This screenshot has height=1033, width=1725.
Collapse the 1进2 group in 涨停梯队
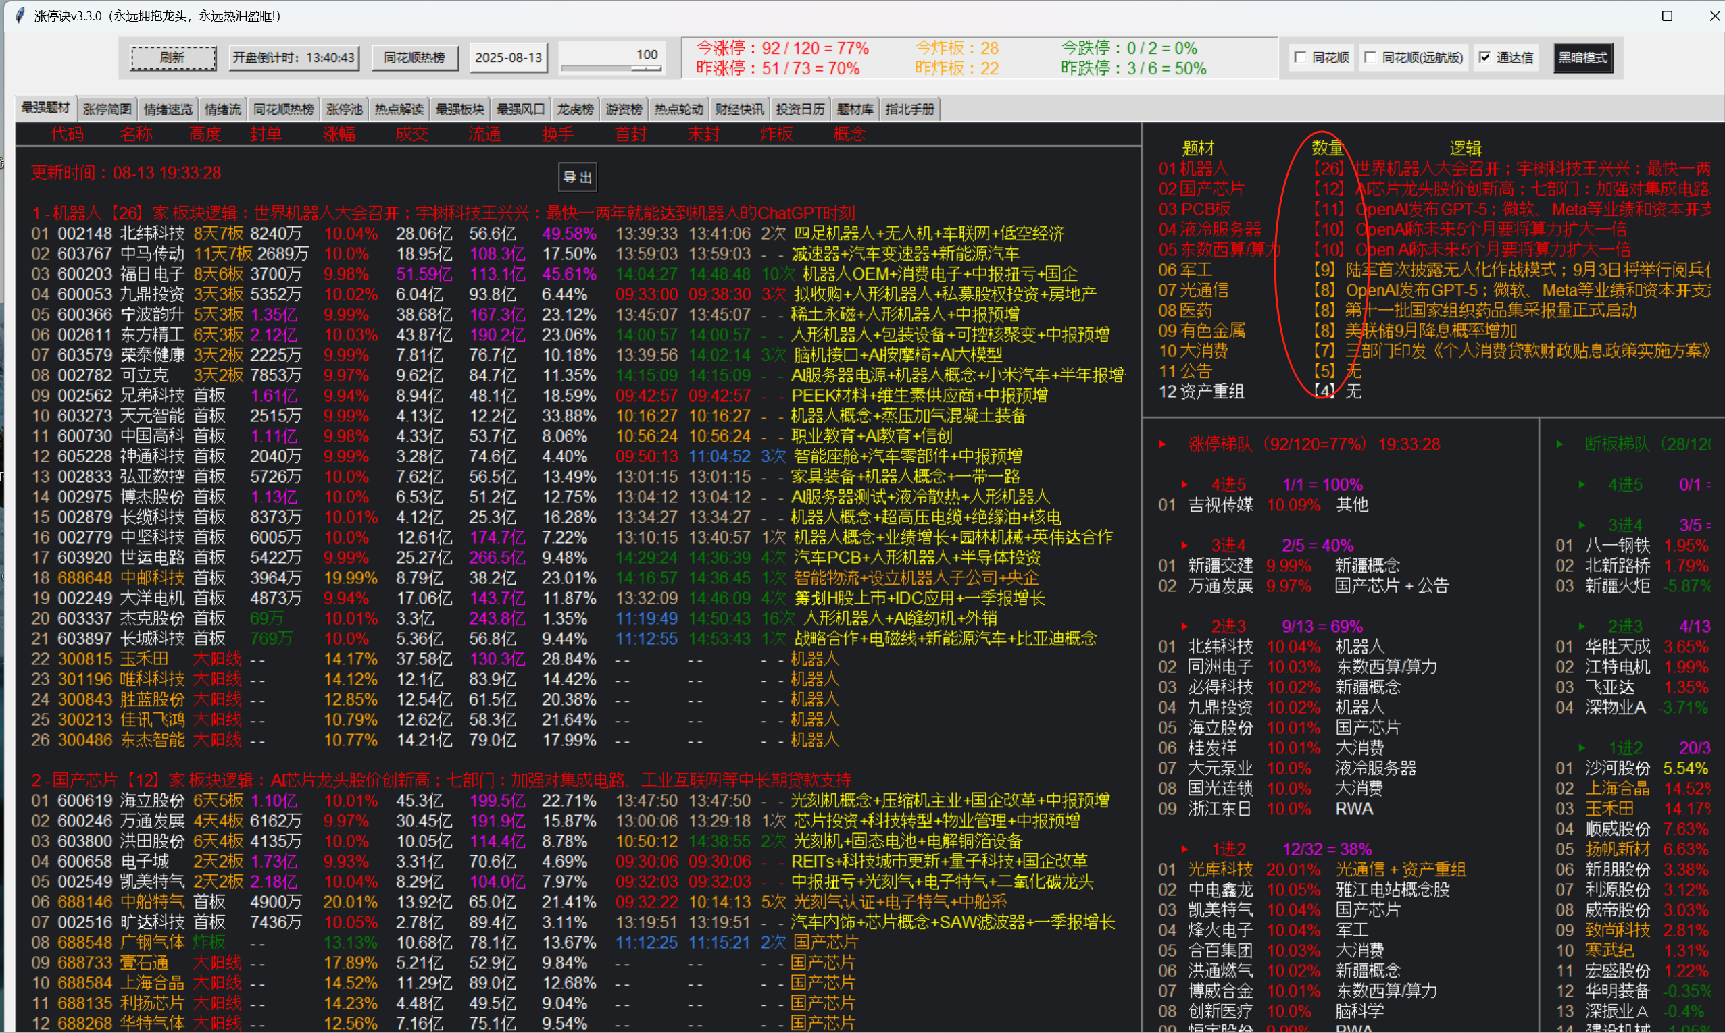[1184, 849]
